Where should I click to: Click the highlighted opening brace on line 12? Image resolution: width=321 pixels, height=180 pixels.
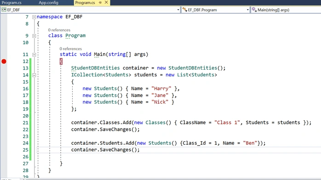click(61, 61)
